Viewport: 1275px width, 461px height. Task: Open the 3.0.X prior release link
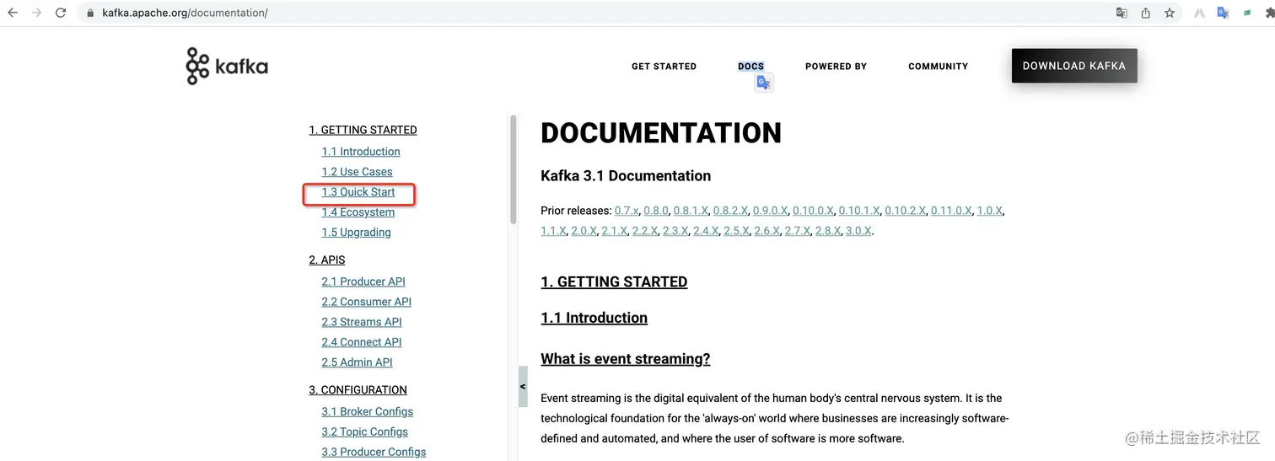coord(858,231)
